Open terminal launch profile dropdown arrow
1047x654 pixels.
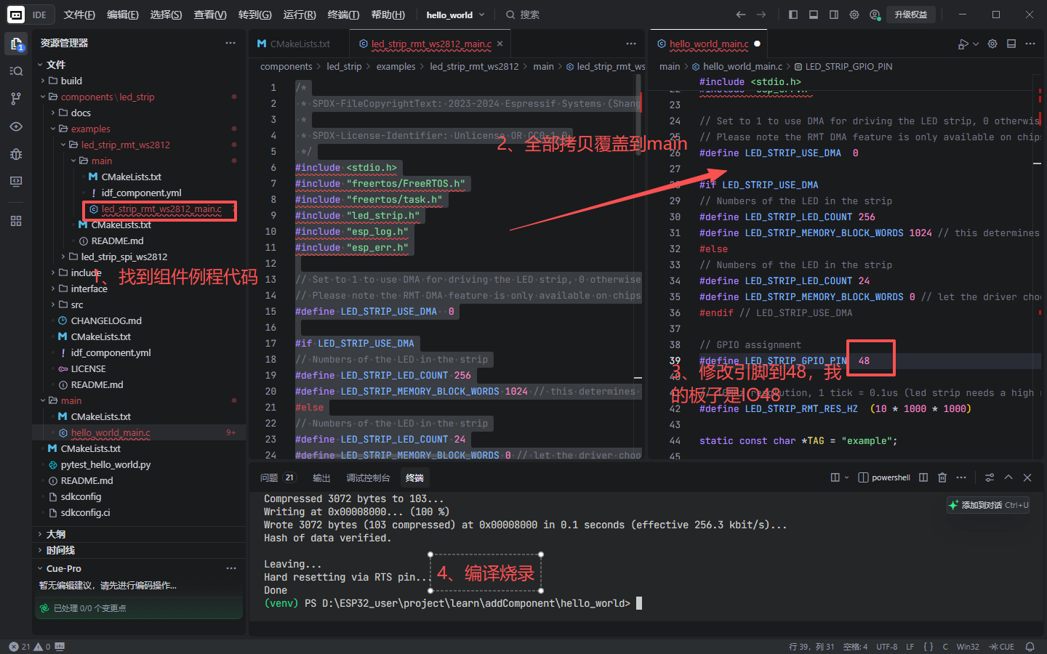(x=846, y=477)
